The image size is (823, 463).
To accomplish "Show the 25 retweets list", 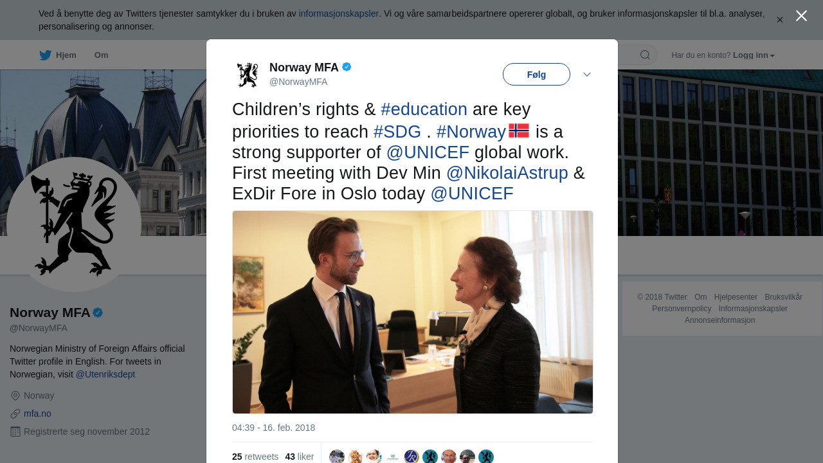I will click(x=255, y=457).
